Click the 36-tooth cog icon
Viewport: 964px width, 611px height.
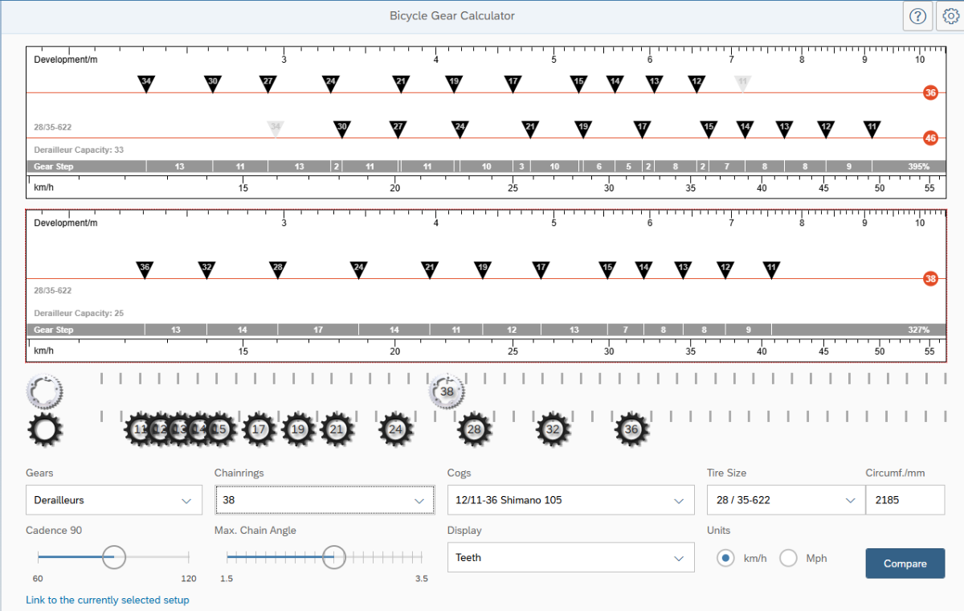(x=631, y=430)
